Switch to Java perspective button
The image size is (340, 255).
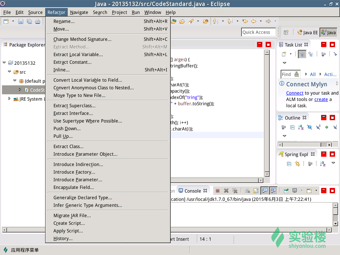pyautogui.click(x=328, y=33)
